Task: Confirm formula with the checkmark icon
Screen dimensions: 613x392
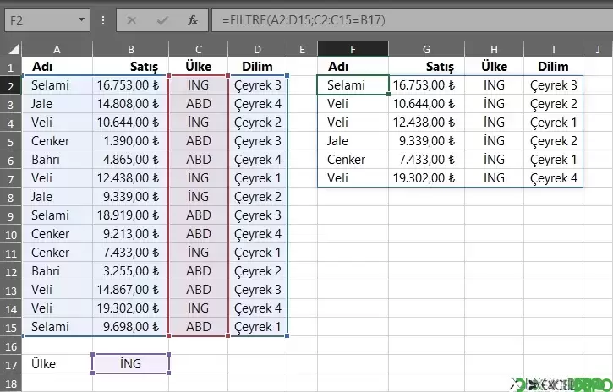Action: [161, 20]
